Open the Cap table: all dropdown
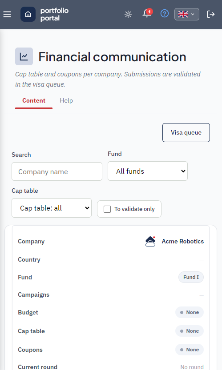The height and width of the screenshot is (370, 222). click(x=52, y=208)
